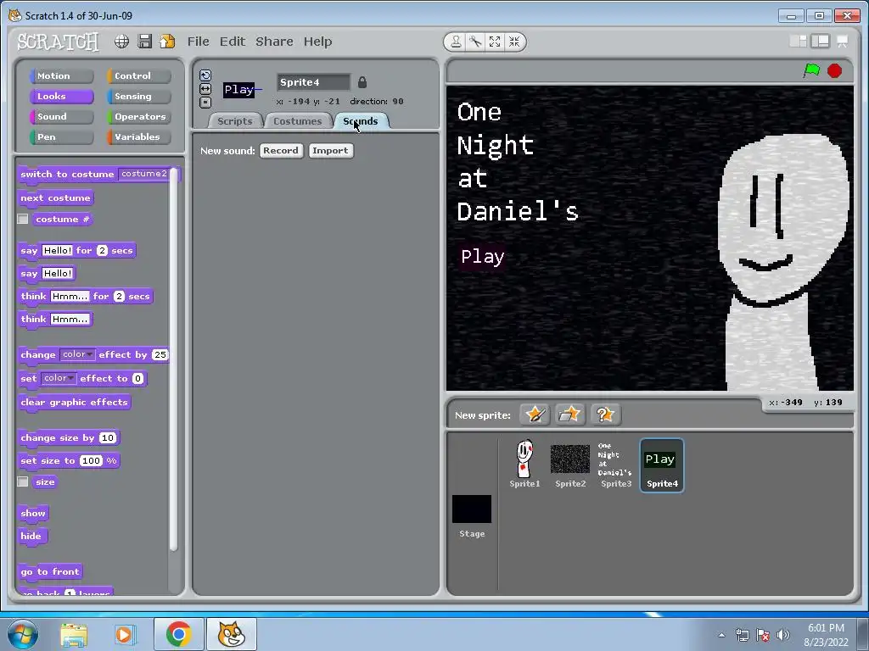Viewport: 869px width, 651px height.
Task: Open the Control blocks category
Action: click(x=138, y=75)
